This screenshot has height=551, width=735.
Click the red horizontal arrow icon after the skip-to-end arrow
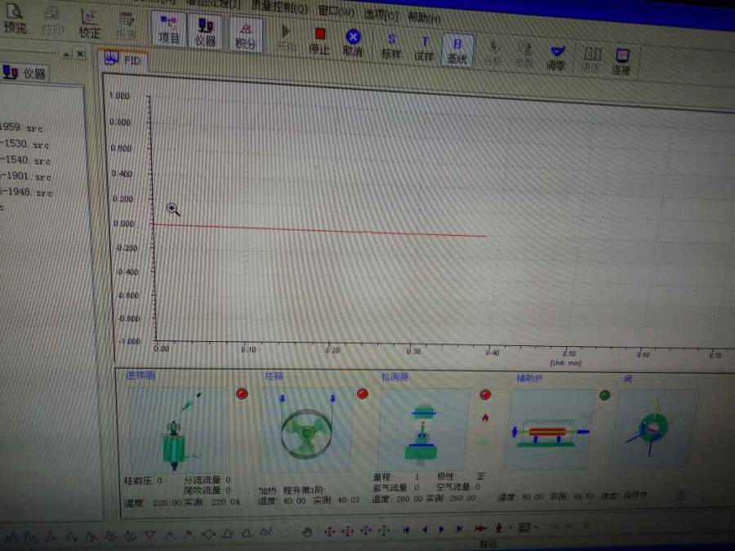pos(480,528)
